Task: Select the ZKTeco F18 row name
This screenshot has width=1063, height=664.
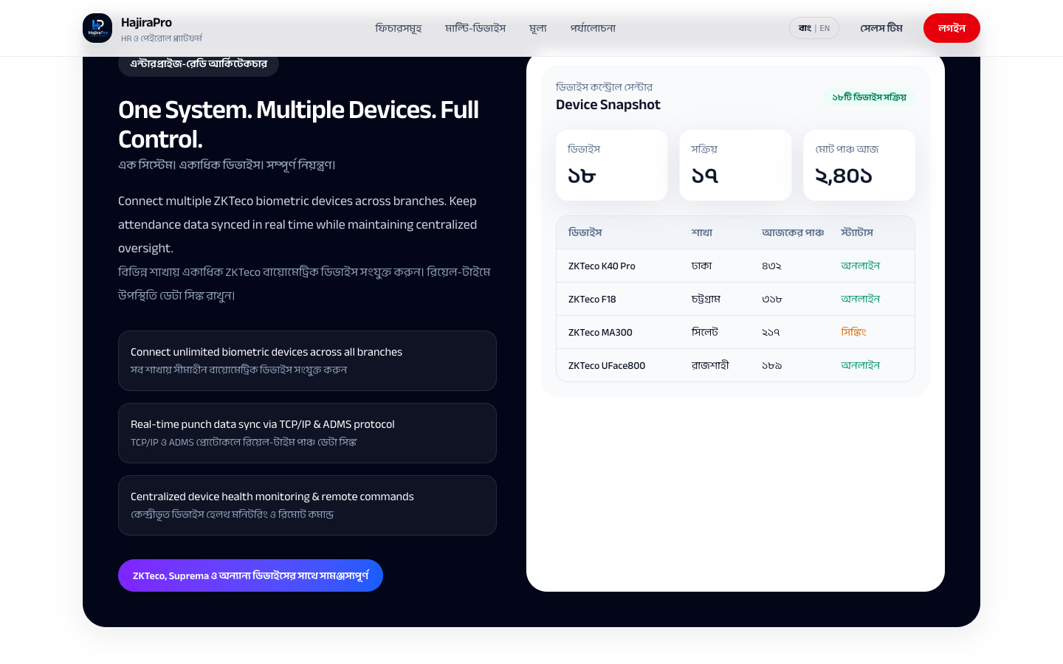Action: point(592,300)
